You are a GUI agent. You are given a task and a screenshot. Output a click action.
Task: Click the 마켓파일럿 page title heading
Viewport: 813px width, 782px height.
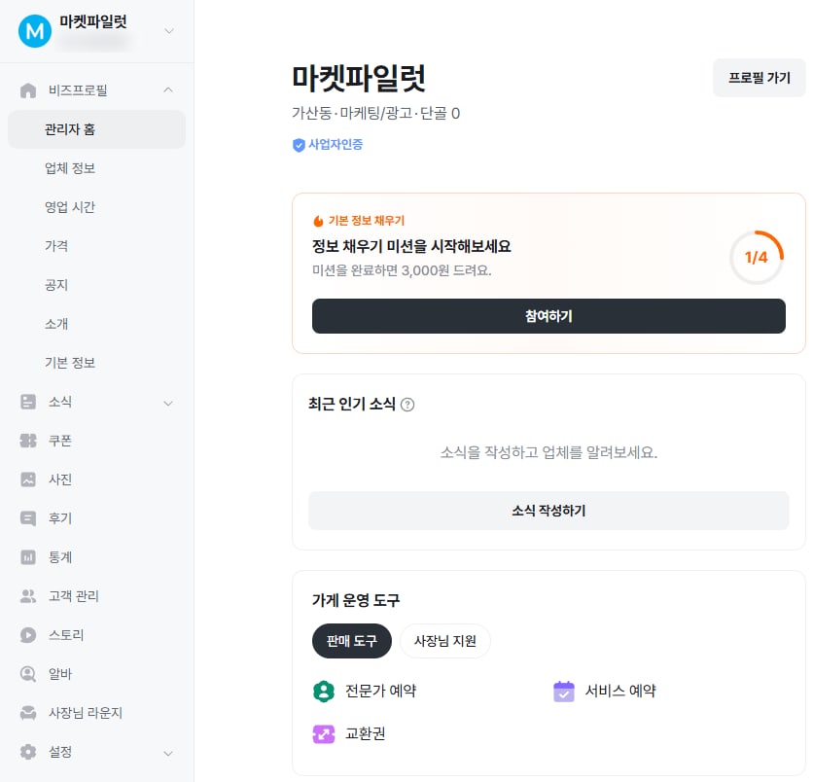click(x=359, y=79)
